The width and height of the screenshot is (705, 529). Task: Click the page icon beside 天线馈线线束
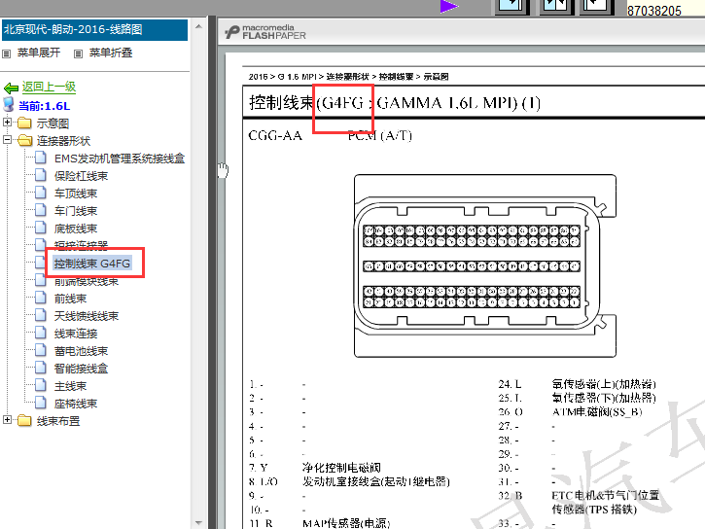point(41,315)
